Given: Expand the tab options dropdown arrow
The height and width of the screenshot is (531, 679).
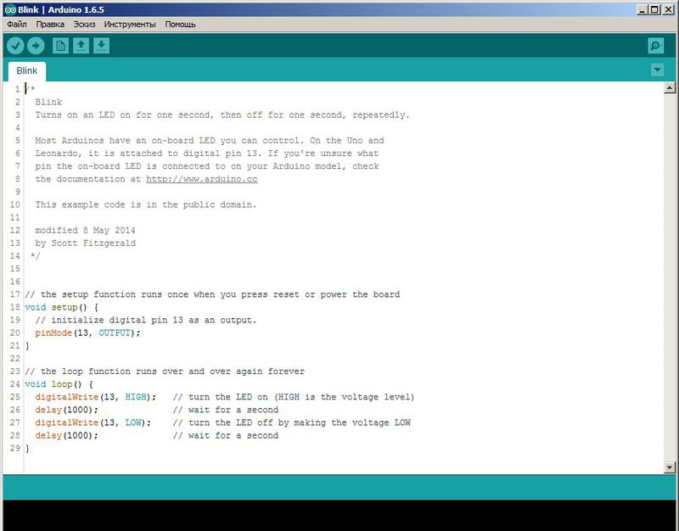Looking at the screenshot, I should tap(657, 70).
